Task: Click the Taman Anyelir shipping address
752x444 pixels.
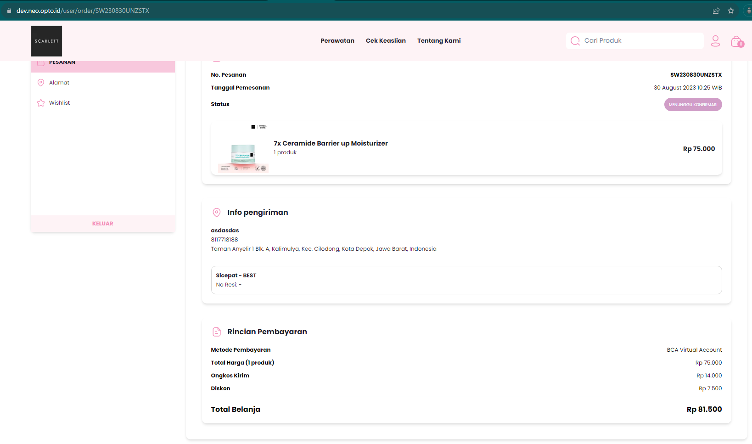Action: point(324,249)
